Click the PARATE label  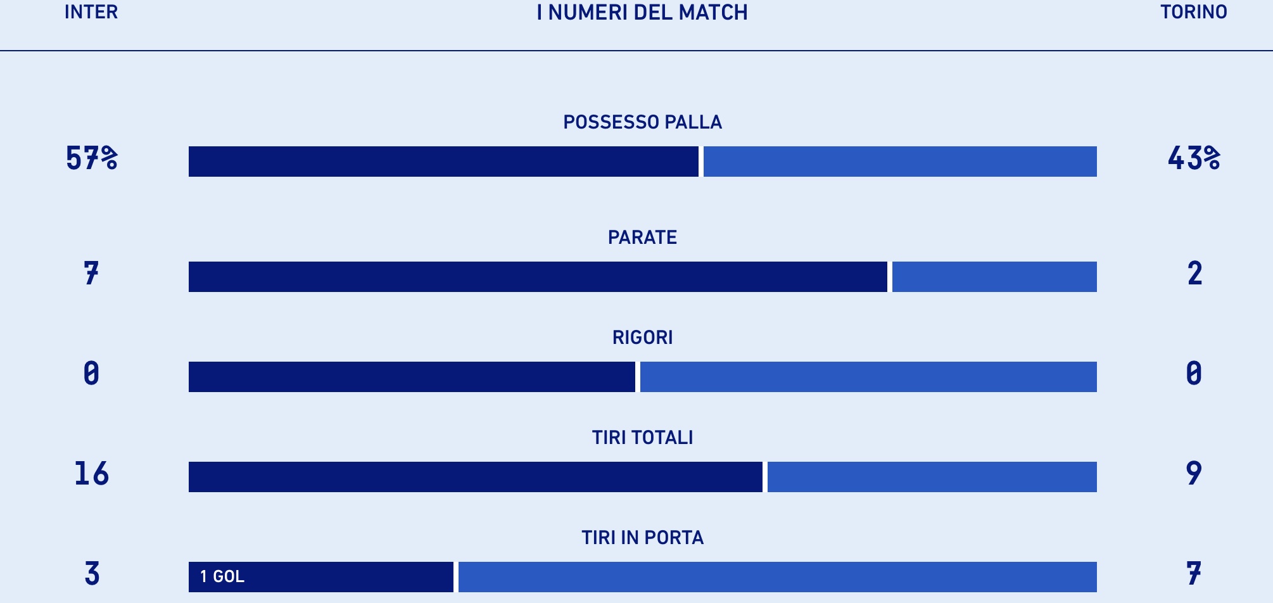click(x=642, y=237)
